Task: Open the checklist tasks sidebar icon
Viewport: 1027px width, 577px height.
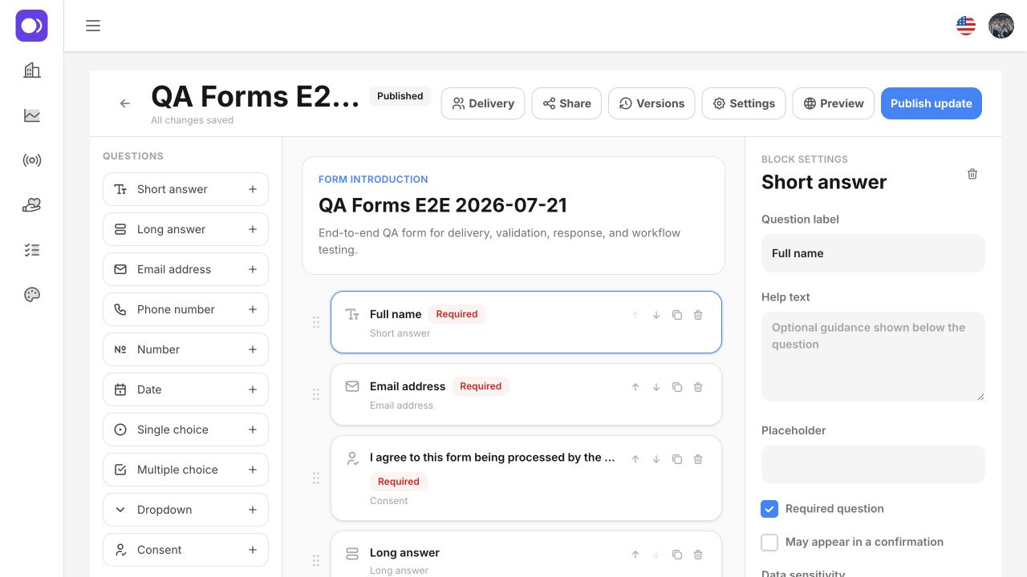Action: [x=32, y=250]
